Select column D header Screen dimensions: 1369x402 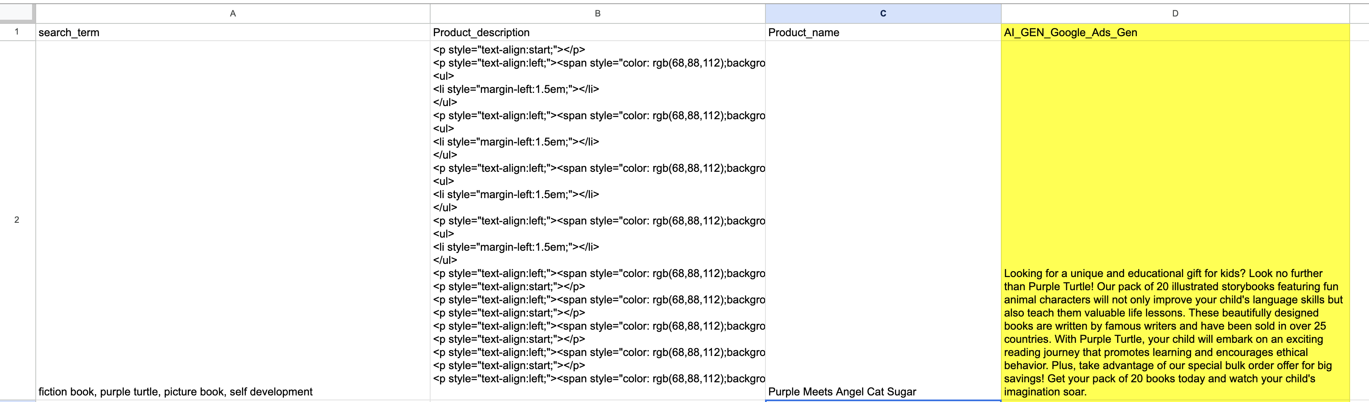pos(1175,13)
